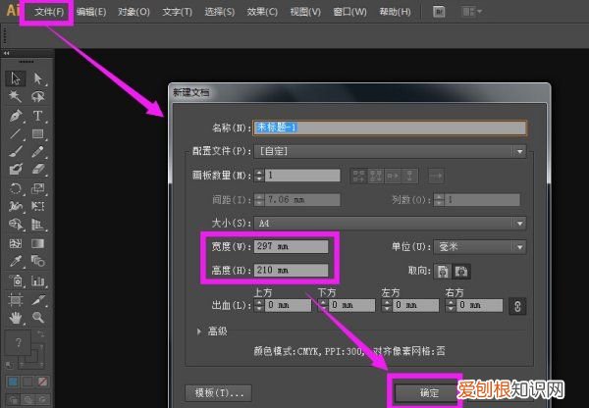The image size is (589, 408).
Task: Select the Selection tool (black arrow)
Action: 16,78
